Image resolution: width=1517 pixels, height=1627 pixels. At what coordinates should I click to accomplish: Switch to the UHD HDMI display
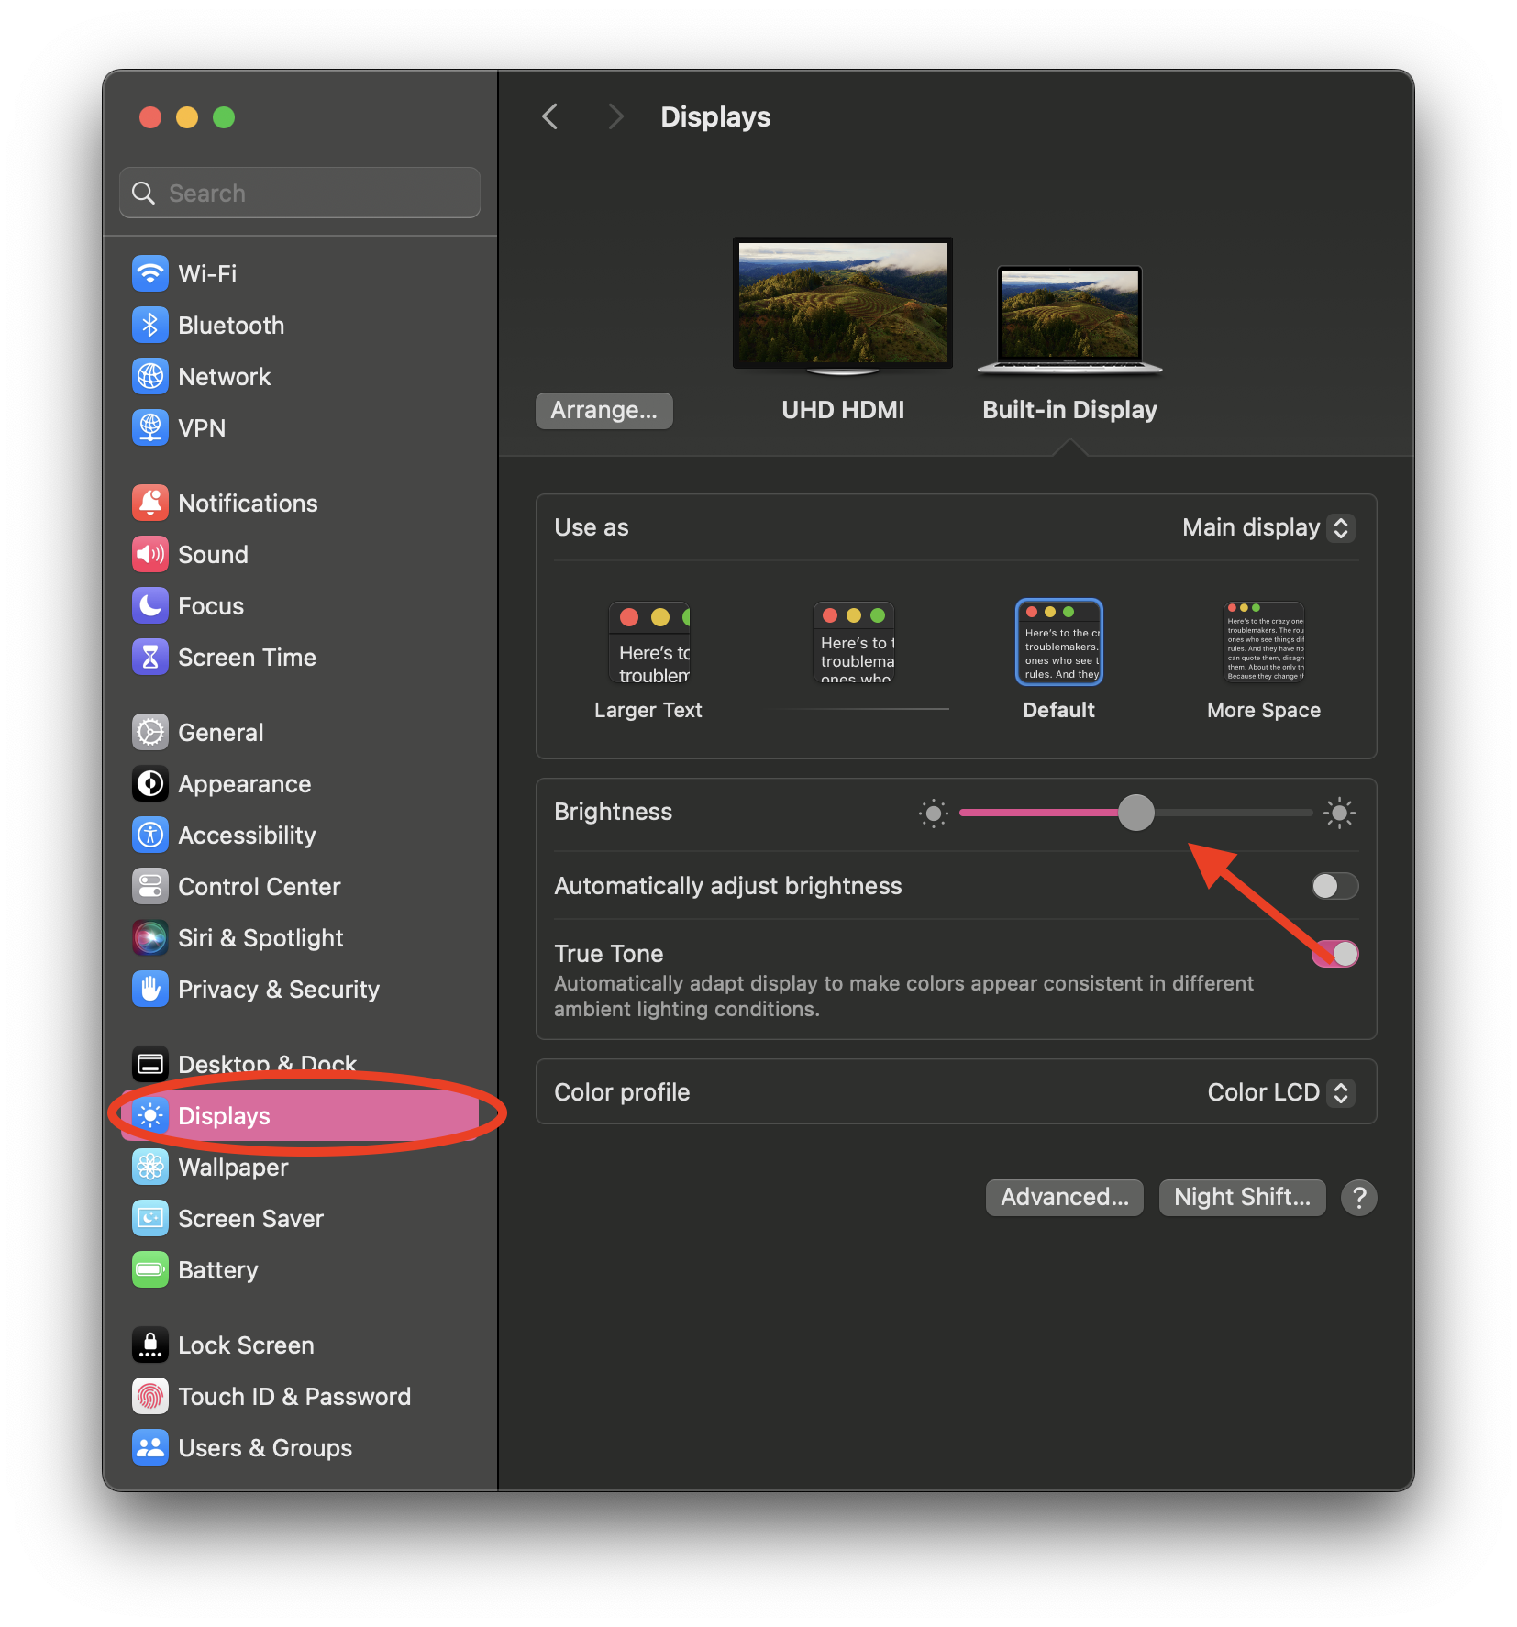pos(842,304)
